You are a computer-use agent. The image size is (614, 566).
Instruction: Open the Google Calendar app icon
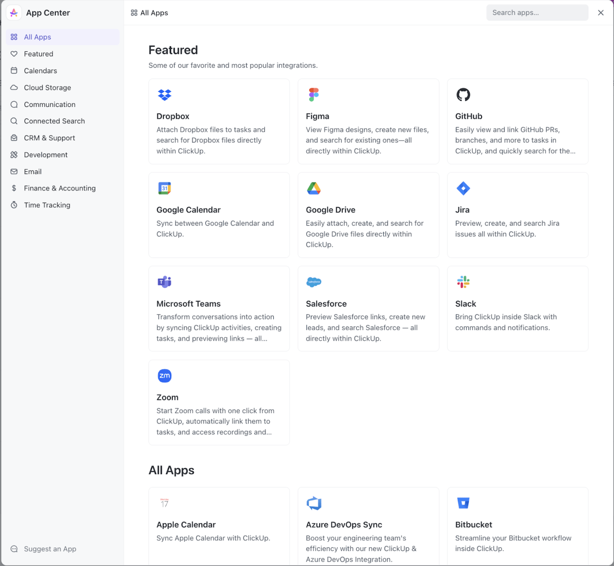[x=164, y=188]
